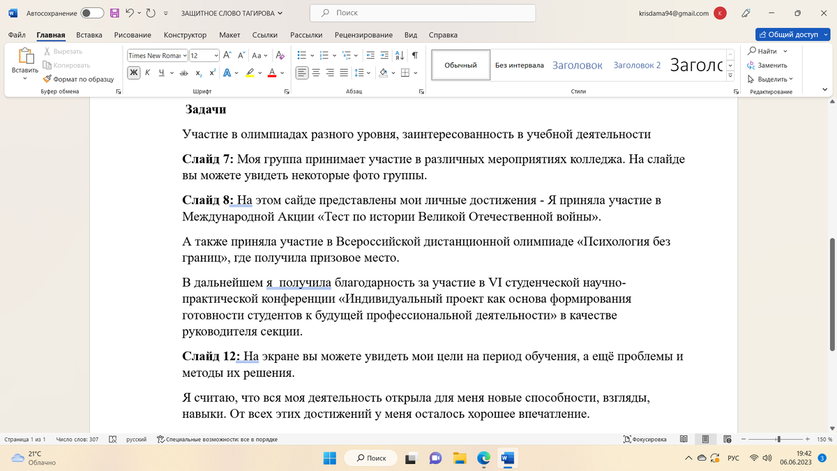Apply strikethrough formatting
The width and height of the screenshot is (837, 471).
point(184,73)
